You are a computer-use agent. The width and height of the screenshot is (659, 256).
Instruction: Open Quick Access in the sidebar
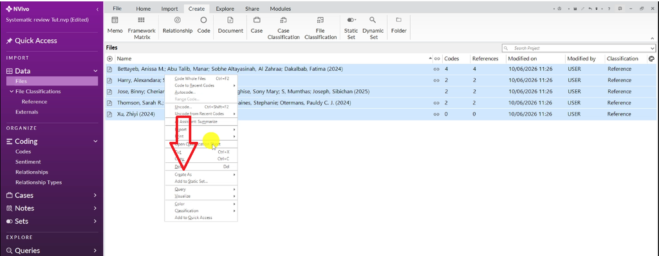[x=32, y=40]
